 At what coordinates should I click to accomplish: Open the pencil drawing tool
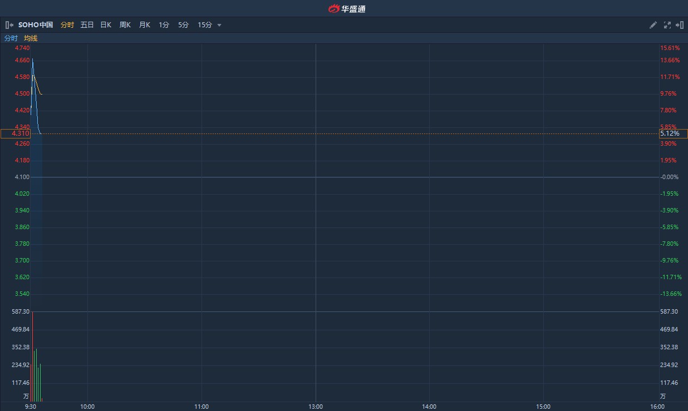pos(653,25)
